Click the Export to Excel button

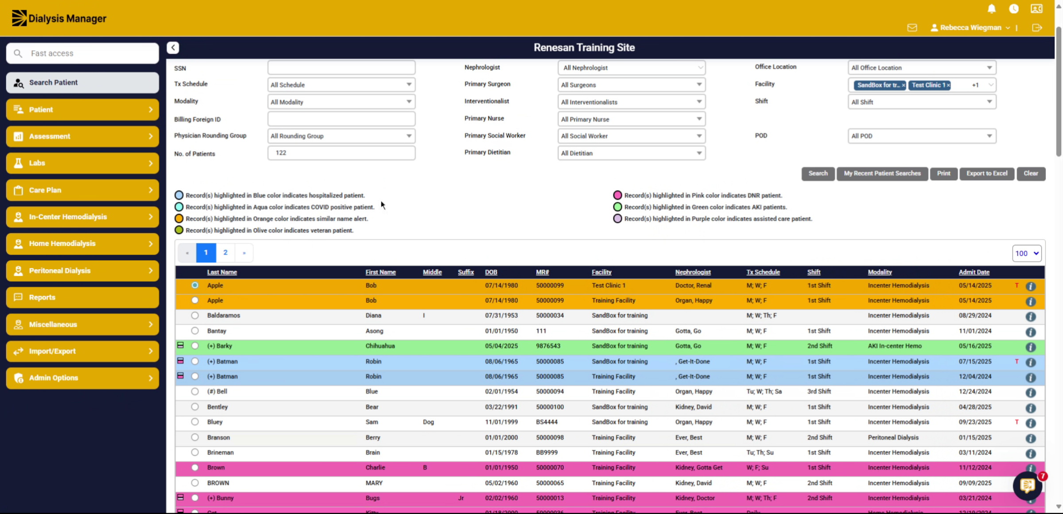(987, 174)
